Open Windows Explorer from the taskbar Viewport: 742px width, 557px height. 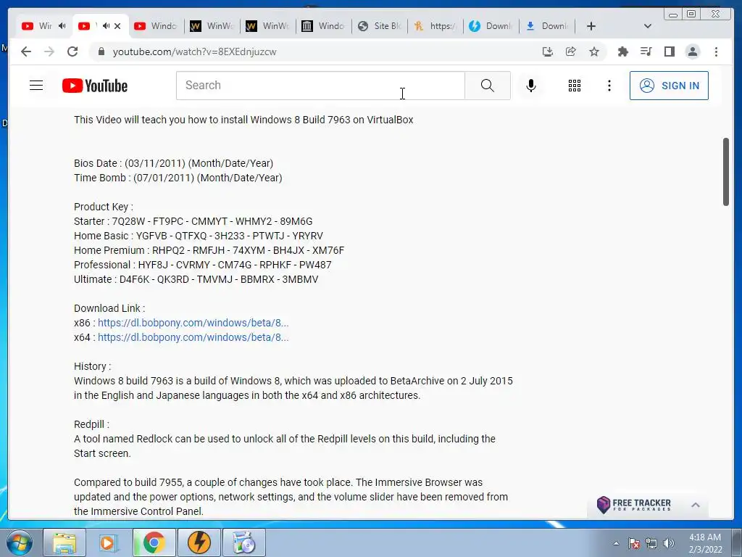[x=64, y=542]
